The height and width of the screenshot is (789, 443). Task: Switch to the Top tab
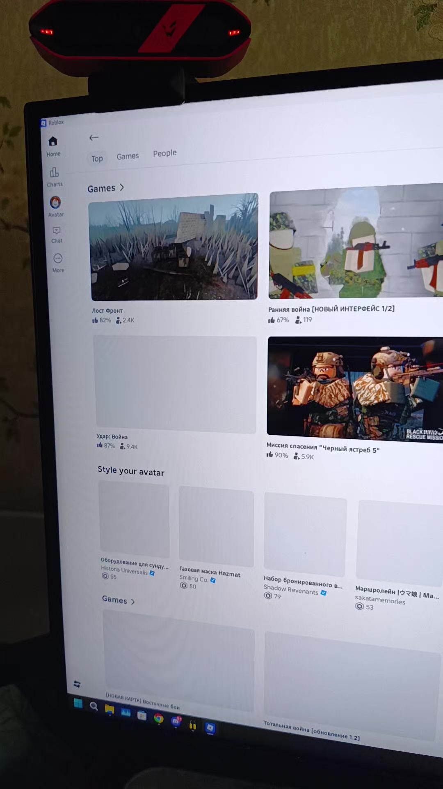[x=97, y=159]
